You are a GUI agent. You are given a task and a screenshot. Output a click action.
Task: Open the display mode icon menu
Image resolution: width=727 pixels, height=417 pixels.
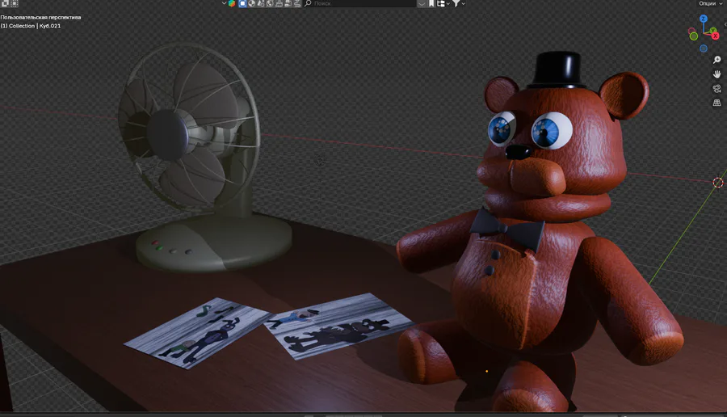point(443,3)
